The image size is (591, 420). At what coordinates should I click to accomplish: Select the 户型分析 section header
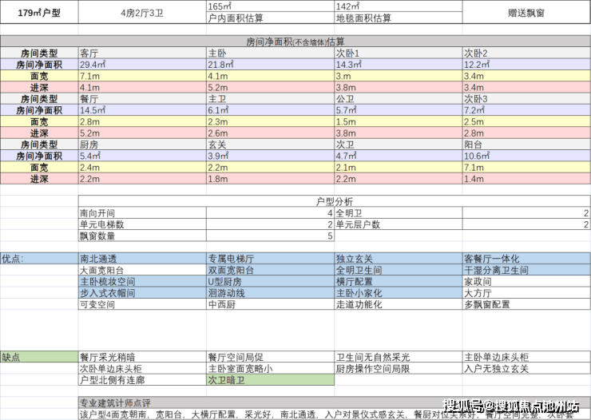[334, 202]
